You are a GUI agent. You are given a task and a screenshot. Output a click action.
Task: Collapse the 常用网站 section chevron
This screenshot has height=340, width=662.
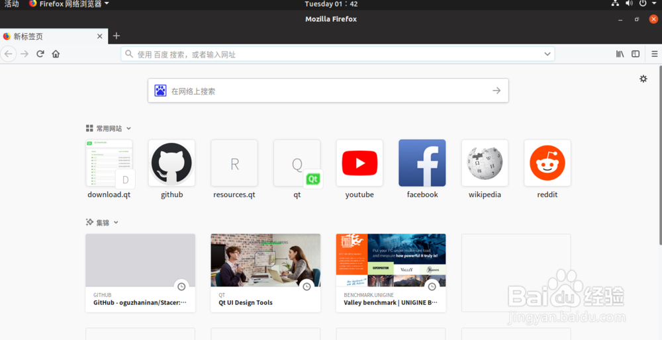pyautogui.click(x=129, y=128)
